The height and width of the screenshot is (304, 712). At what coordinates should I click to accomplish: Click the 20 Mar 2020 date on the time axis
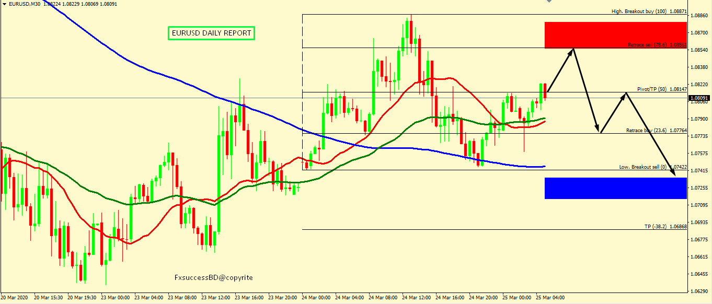click(x=15, y=297)
